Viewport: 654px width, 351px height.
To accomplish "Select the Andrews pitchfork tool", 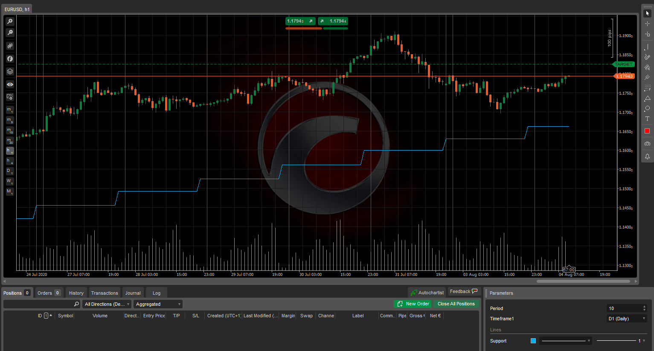I will pyautogui.click(x=647, y=77).
